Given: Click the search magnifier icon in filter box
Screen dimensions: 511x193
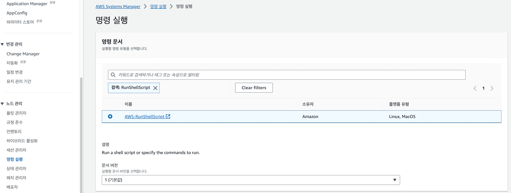Looking at the screenshot, I should tap(113, 75).
